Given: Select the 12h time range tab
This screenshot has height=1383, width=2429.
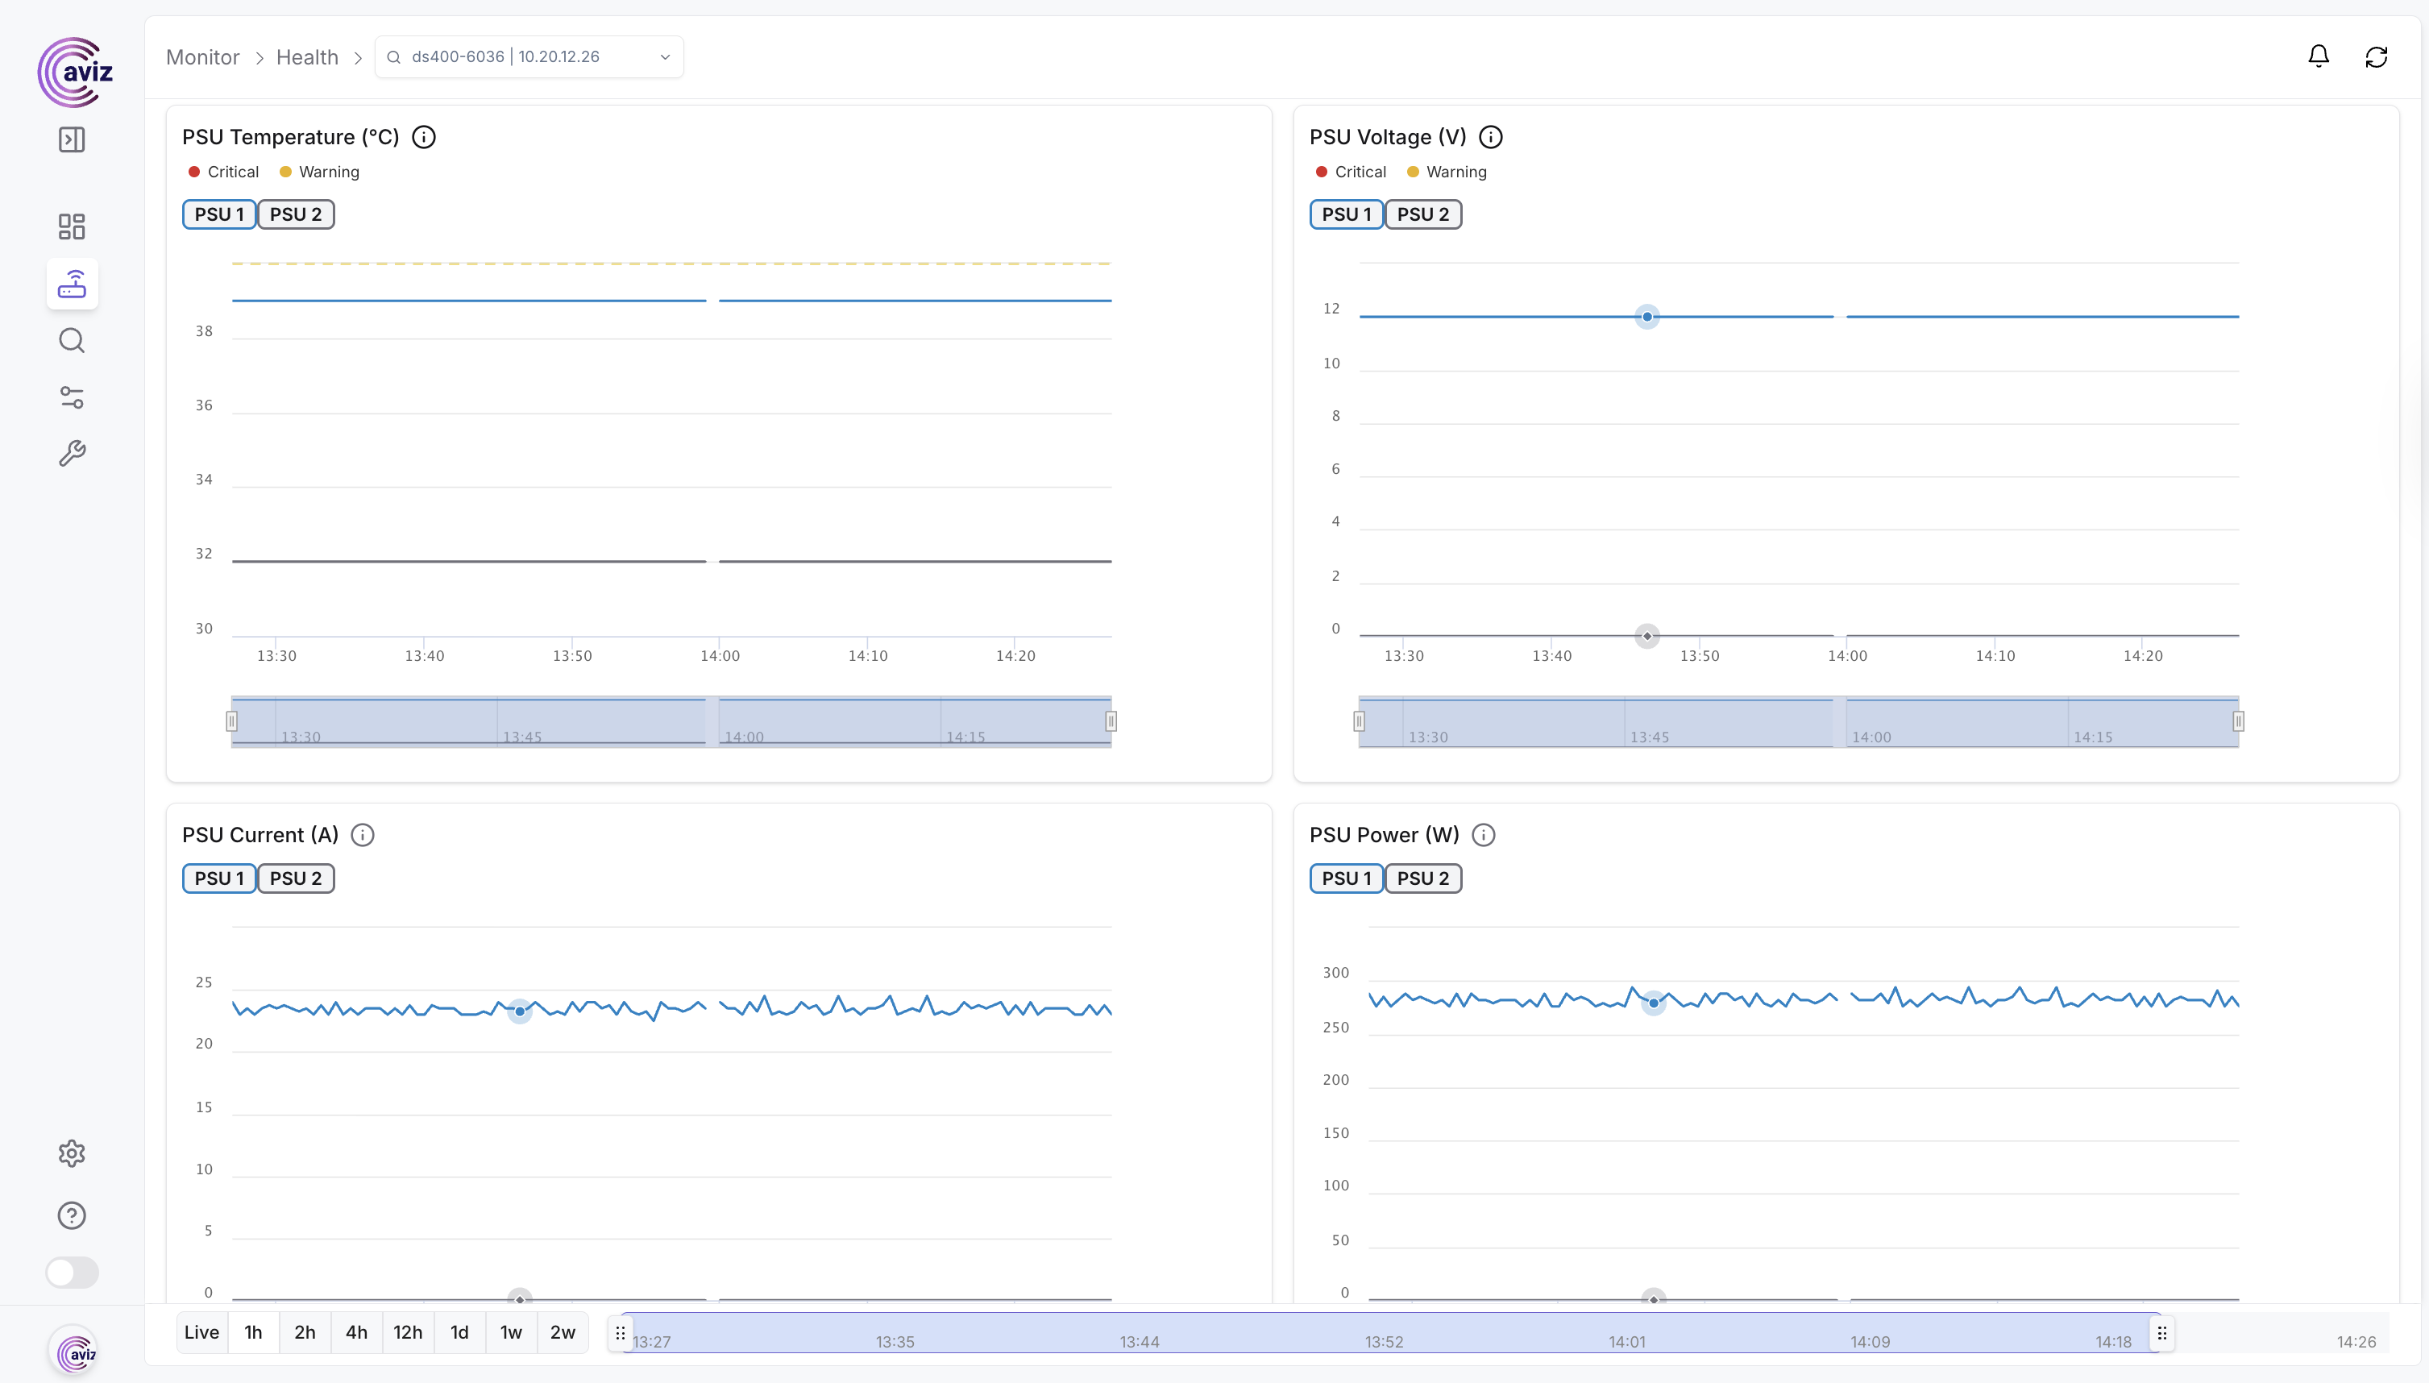Looking at the screenshot, I should coord(407,1331).
